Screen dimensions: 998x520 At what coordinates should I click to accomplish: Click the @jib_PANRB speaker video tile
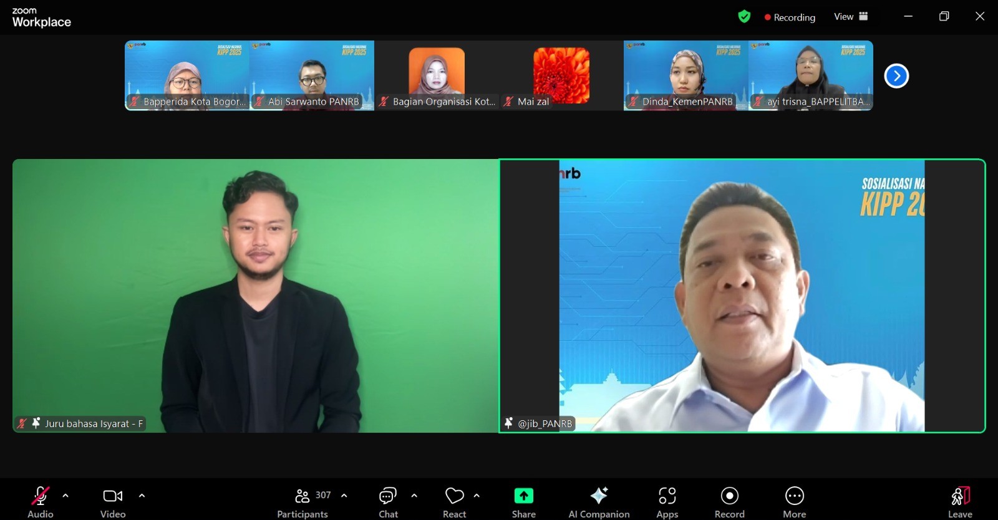[x=742, y=296]
